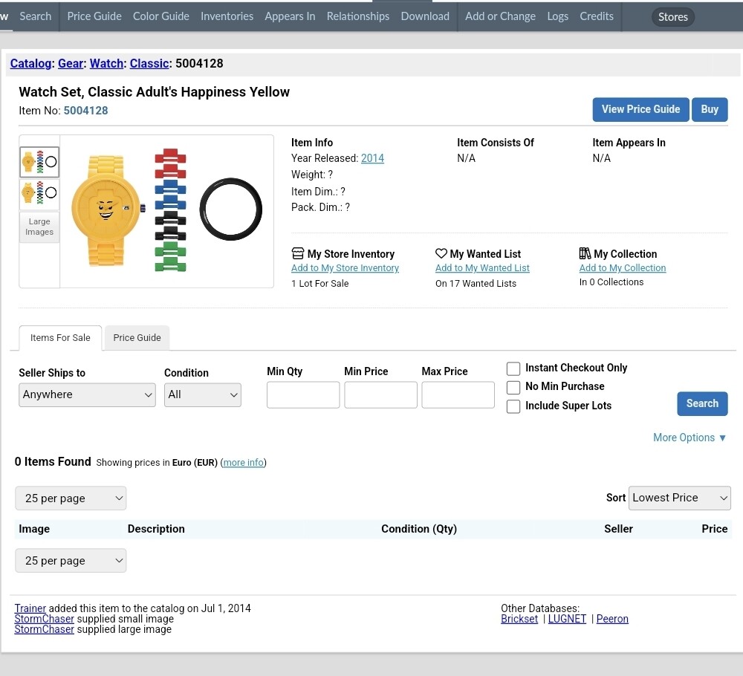Select the first watch thumbnail image
Screen dimensions: 743x676
(x=39, y=162)
